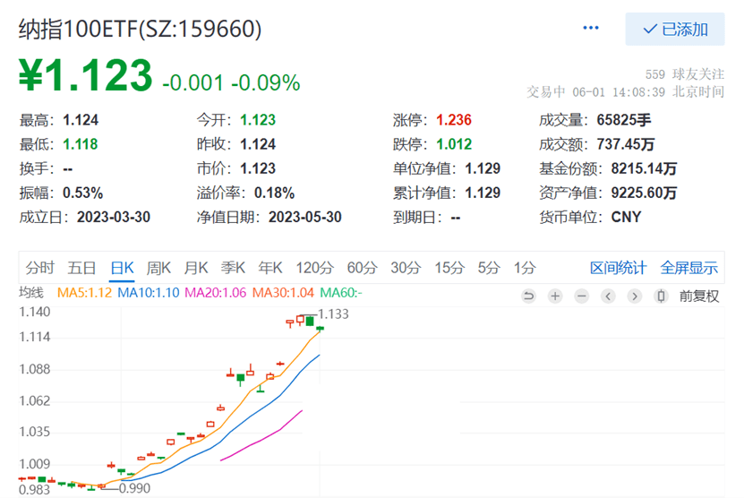Zoom out the chart with minus icon

tap(582, 296)
